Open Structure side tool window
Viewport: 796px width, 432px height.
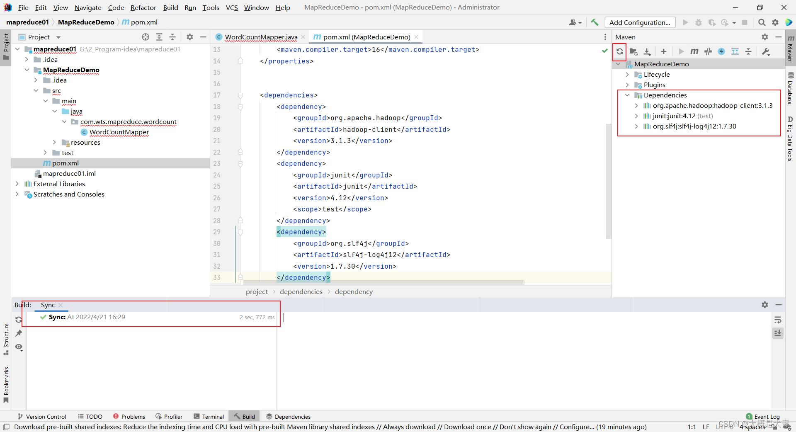point(6,339)
